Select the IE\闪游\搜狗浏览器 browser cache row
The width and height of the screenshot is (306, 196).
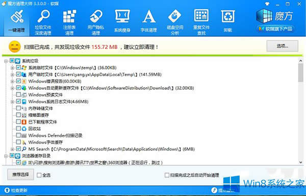pyautogui.click(x=95, y=162)
